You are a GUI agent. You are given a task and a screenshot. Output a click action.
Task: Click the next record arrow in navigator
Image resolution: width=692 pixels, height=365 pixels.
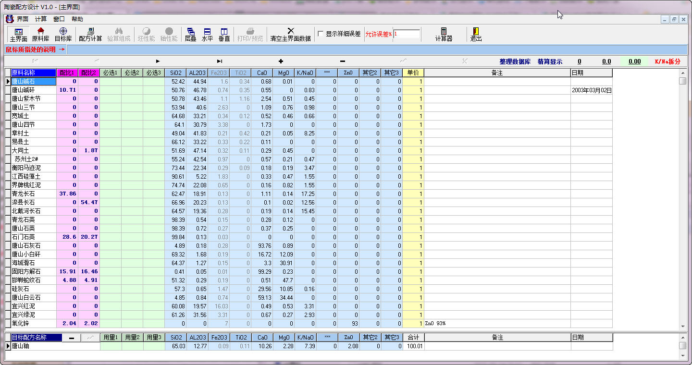click(x=158, y=61)
